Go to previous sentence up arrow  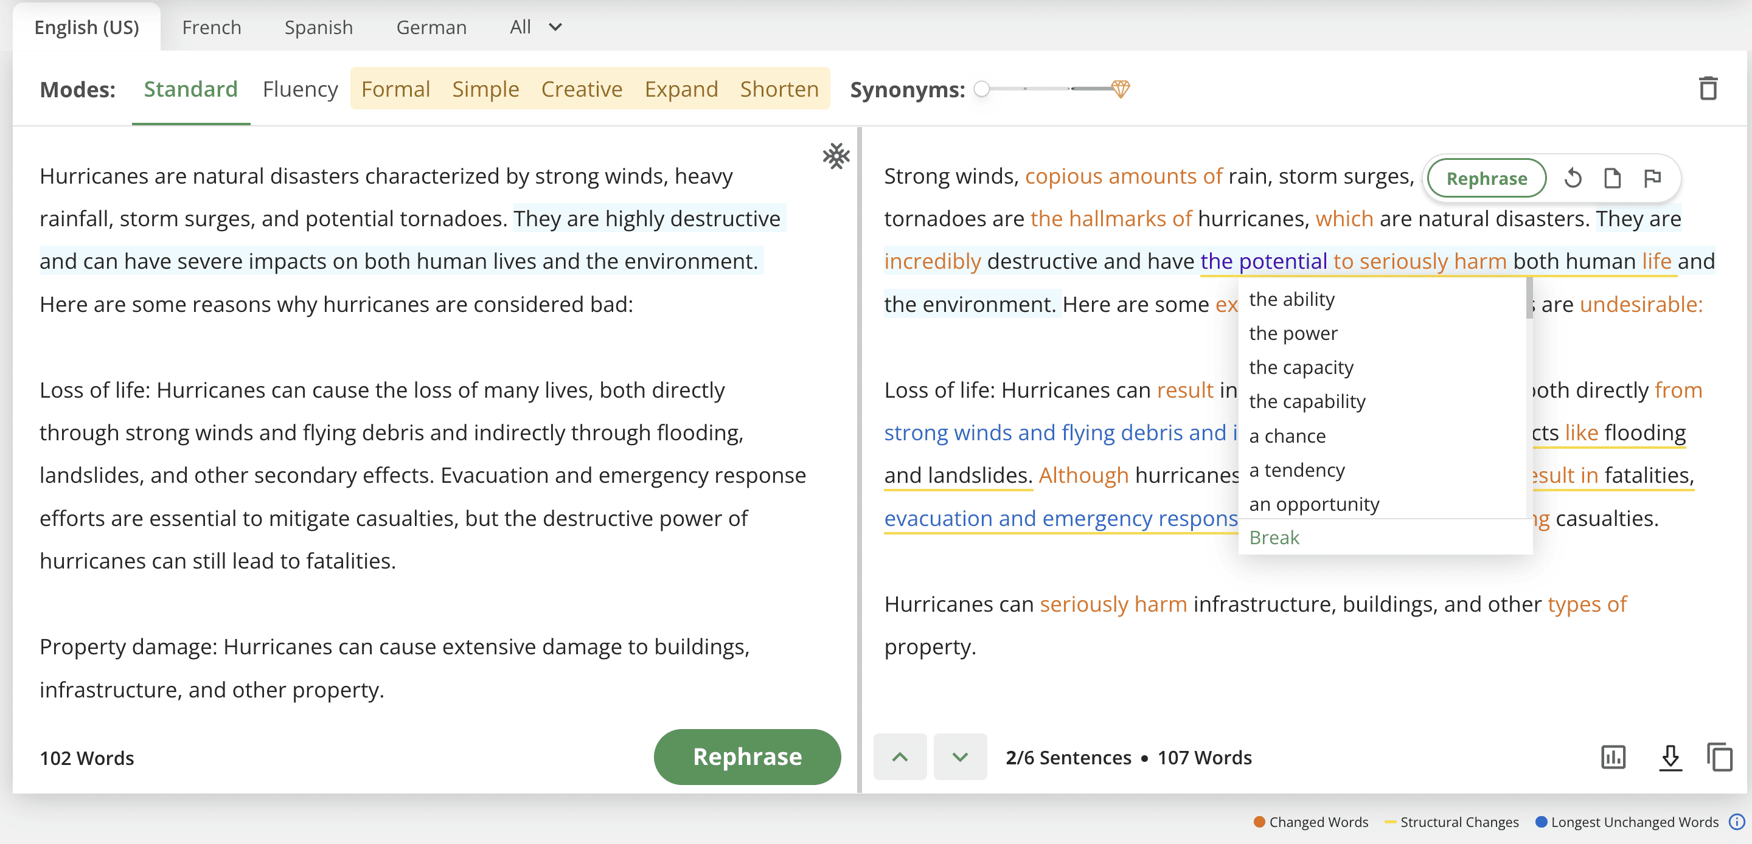tap(900, 757)
